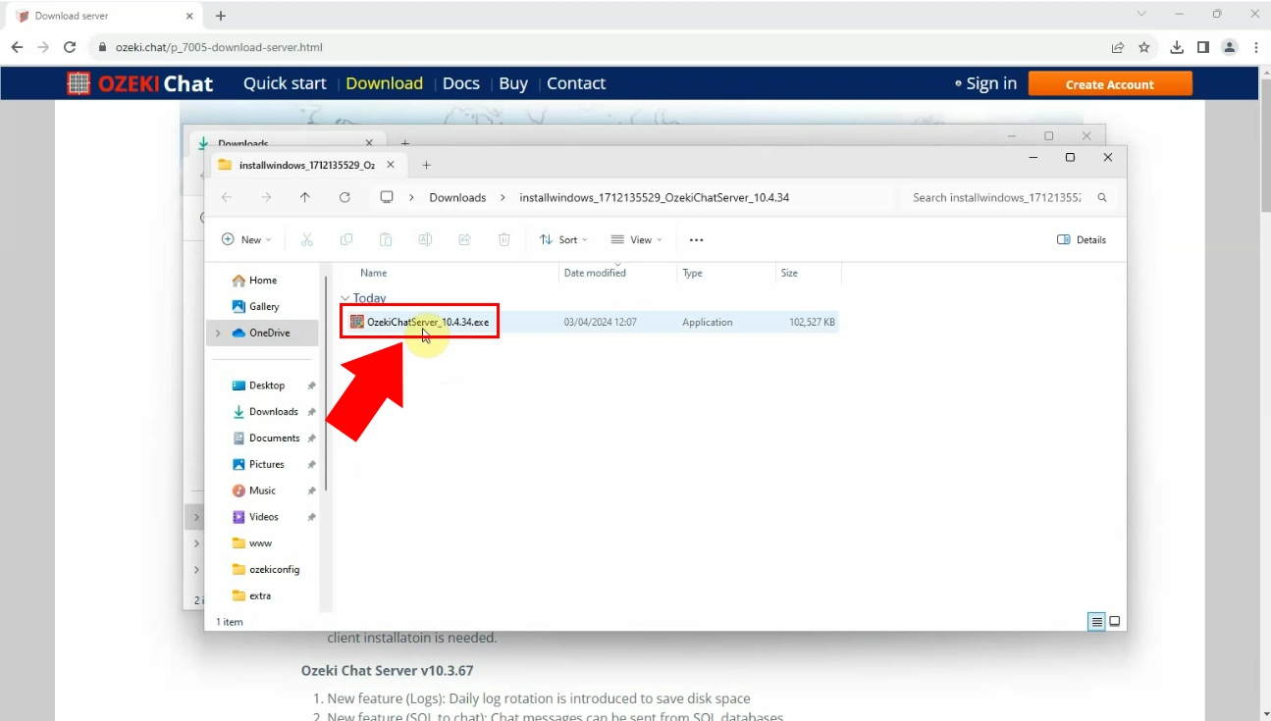1271x721 pixels.
Task: Open Desktop quick access folder
Action: tap(258, 386)
